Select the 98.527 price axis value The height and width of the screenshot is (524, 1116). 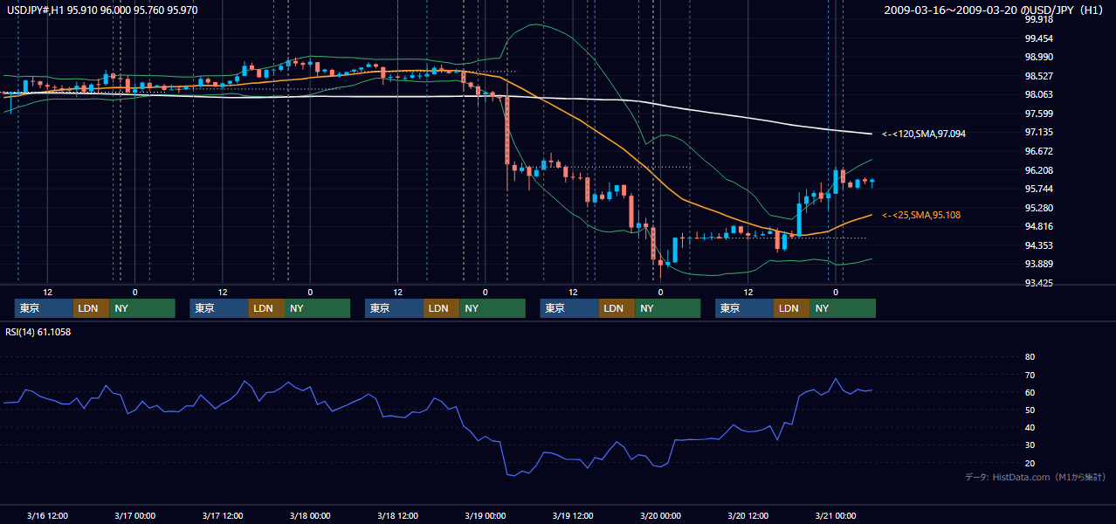click(x=1038, y=76)
